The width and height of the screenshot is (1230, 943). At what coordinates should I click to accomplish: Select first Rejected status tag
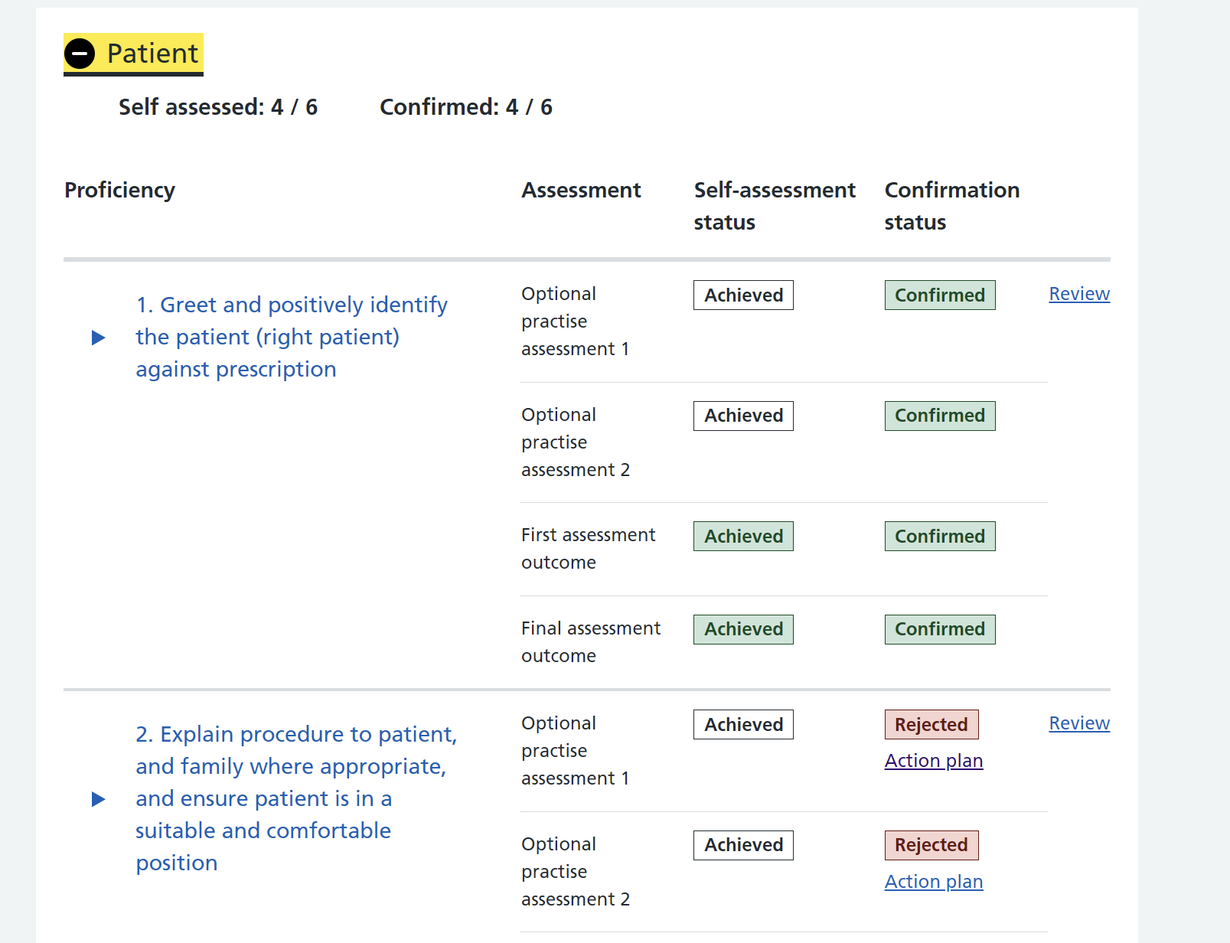click(931, 725)
